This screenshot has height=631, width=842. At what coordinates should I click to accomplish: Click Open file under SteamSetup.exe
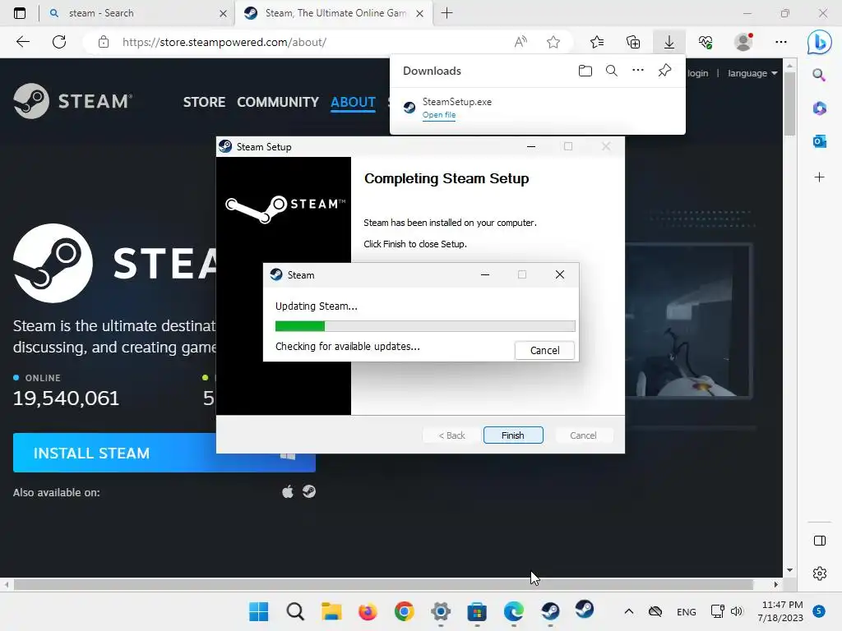pos(439,115)
